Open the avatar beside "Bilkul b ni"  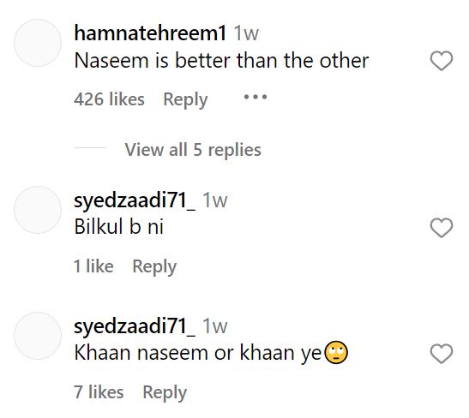(x=38, y=210)
